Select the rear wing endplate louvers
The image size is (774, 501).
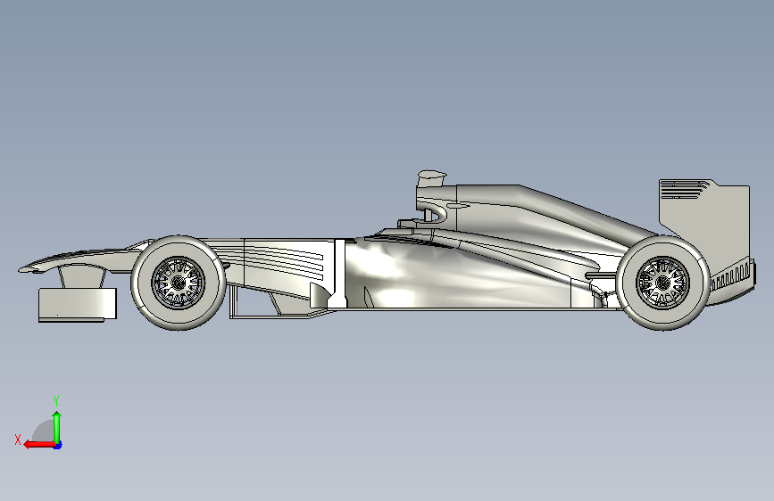[684, 190]
